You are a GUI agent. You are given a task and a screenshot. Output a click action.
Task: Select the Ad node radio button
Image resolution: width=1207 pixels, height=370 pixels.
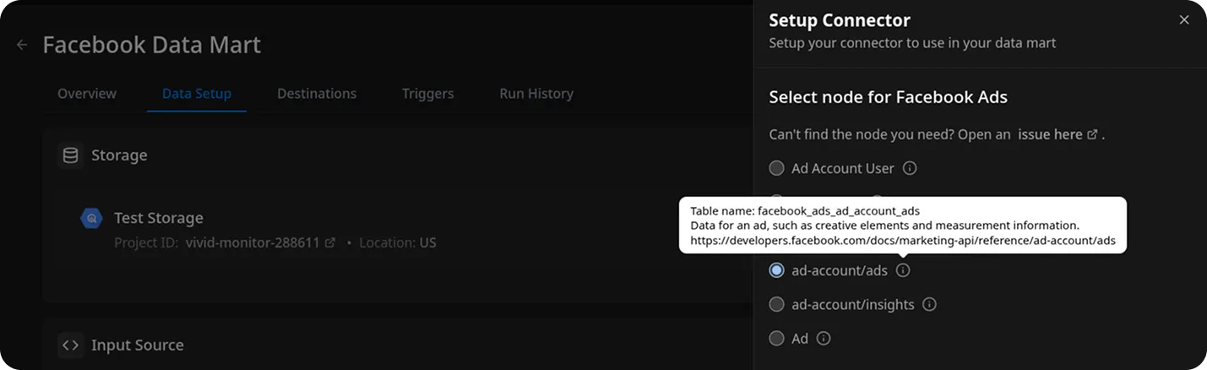tap(776, 338)
